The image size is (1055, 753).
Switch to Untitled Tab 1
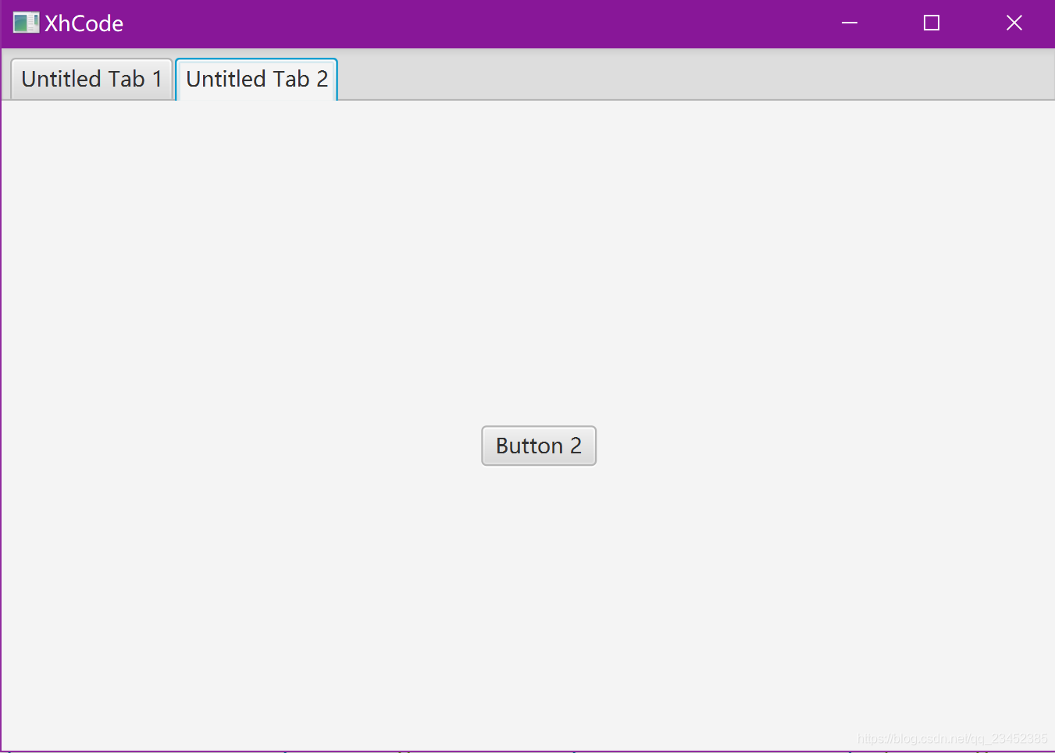point(91,79)
